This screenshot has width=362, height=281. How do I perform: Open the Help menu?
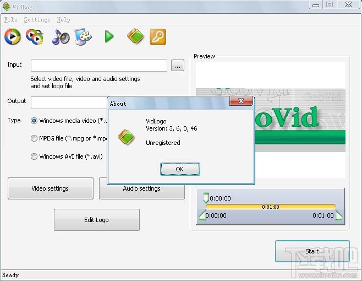pyautogui.click(x=63, y=20)
